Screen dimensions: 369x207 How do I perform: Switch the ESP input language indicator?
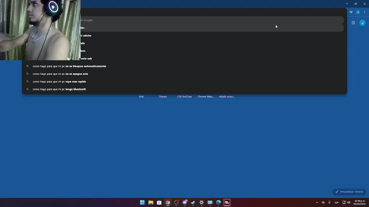(337, 203)
